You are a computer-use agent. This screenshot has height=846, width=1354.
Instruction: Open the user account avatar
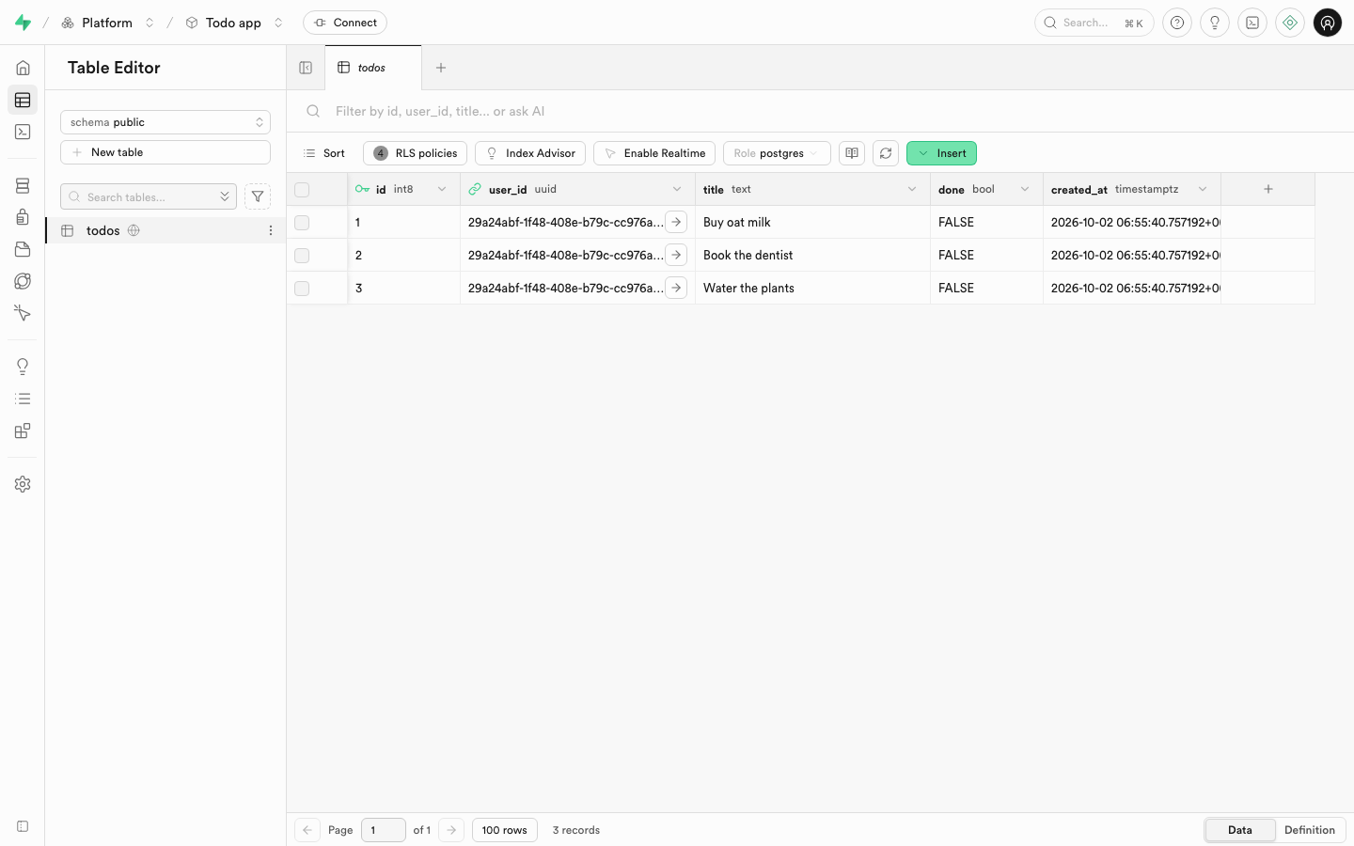tap(1328, 23)
